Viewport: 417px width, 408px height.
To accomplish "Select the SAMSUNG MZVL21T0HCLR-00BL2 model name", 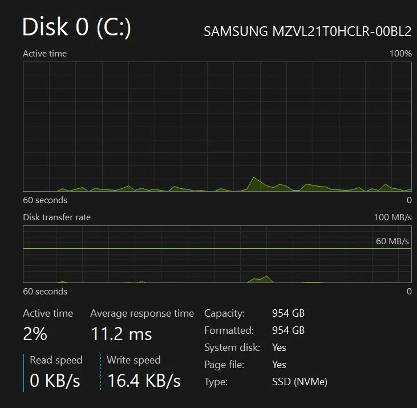I will click(307, 31).
